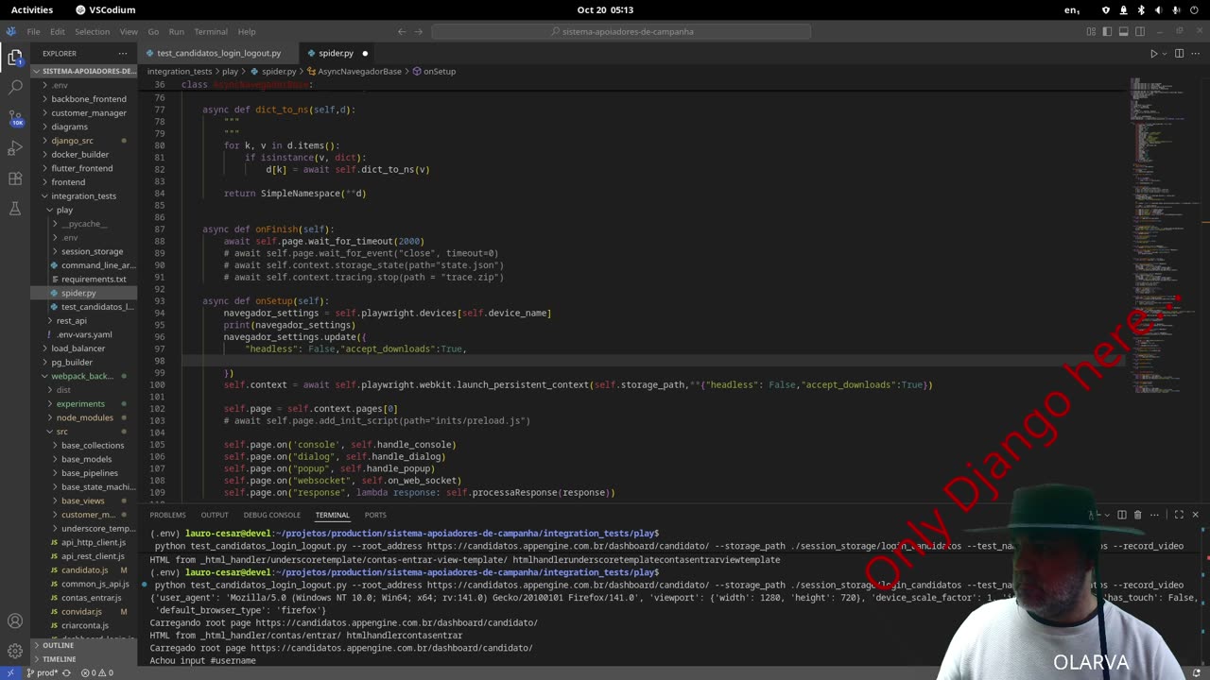Collapse the webpack_back... folder
This screenshot has height=680, width=1210.
(85, 376)
